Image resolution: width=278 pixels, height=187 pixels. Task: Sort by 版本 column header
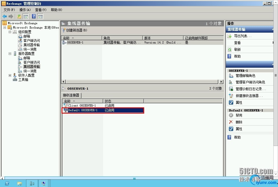[x=163, y=38]
